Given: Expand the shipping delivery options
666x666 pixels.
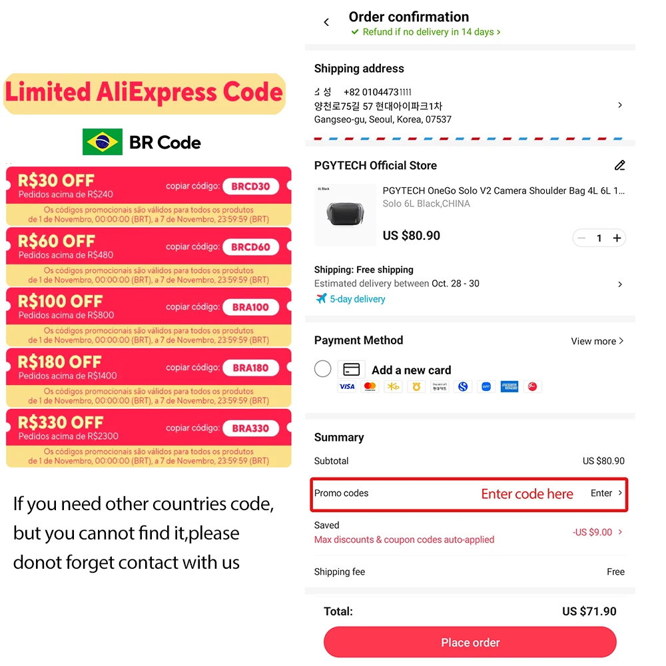Looking at the screenshot, I should click(x=620, y=284).
